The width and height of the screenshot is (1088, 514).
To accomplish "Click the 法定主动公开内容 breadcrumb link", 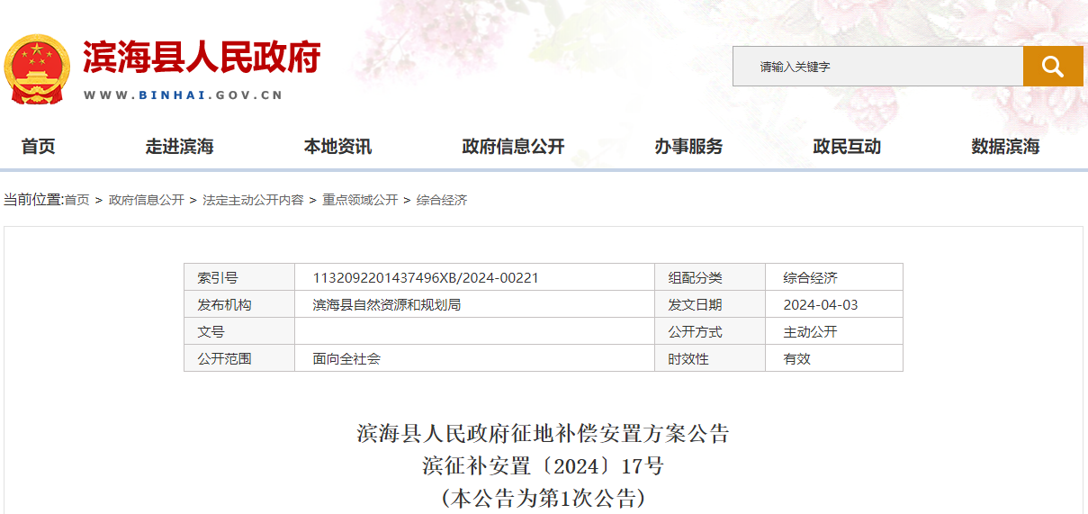I will point(254,200).
